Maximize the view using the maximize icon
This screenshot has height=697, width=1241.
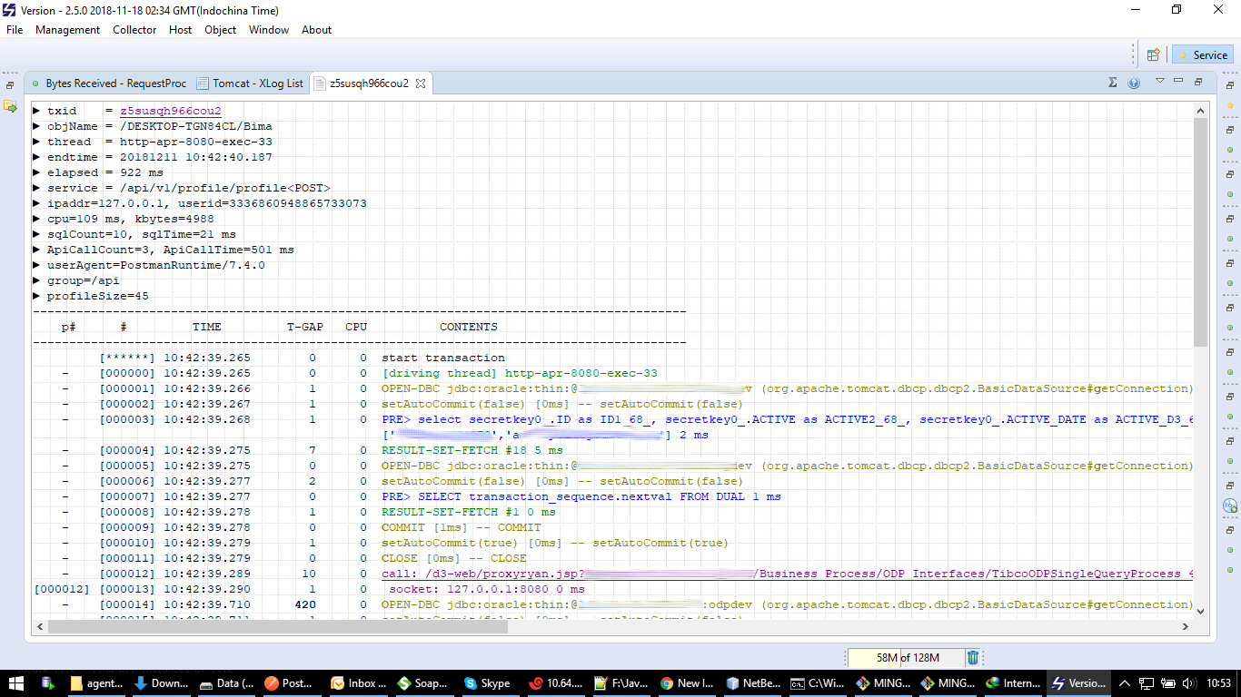click(1197, 82)
